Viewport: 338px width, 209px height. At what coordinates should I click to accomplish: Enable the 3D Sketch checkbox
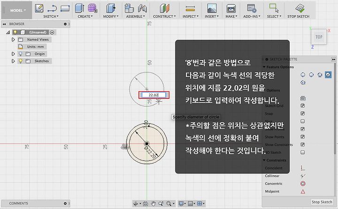[x=303, y=152]
